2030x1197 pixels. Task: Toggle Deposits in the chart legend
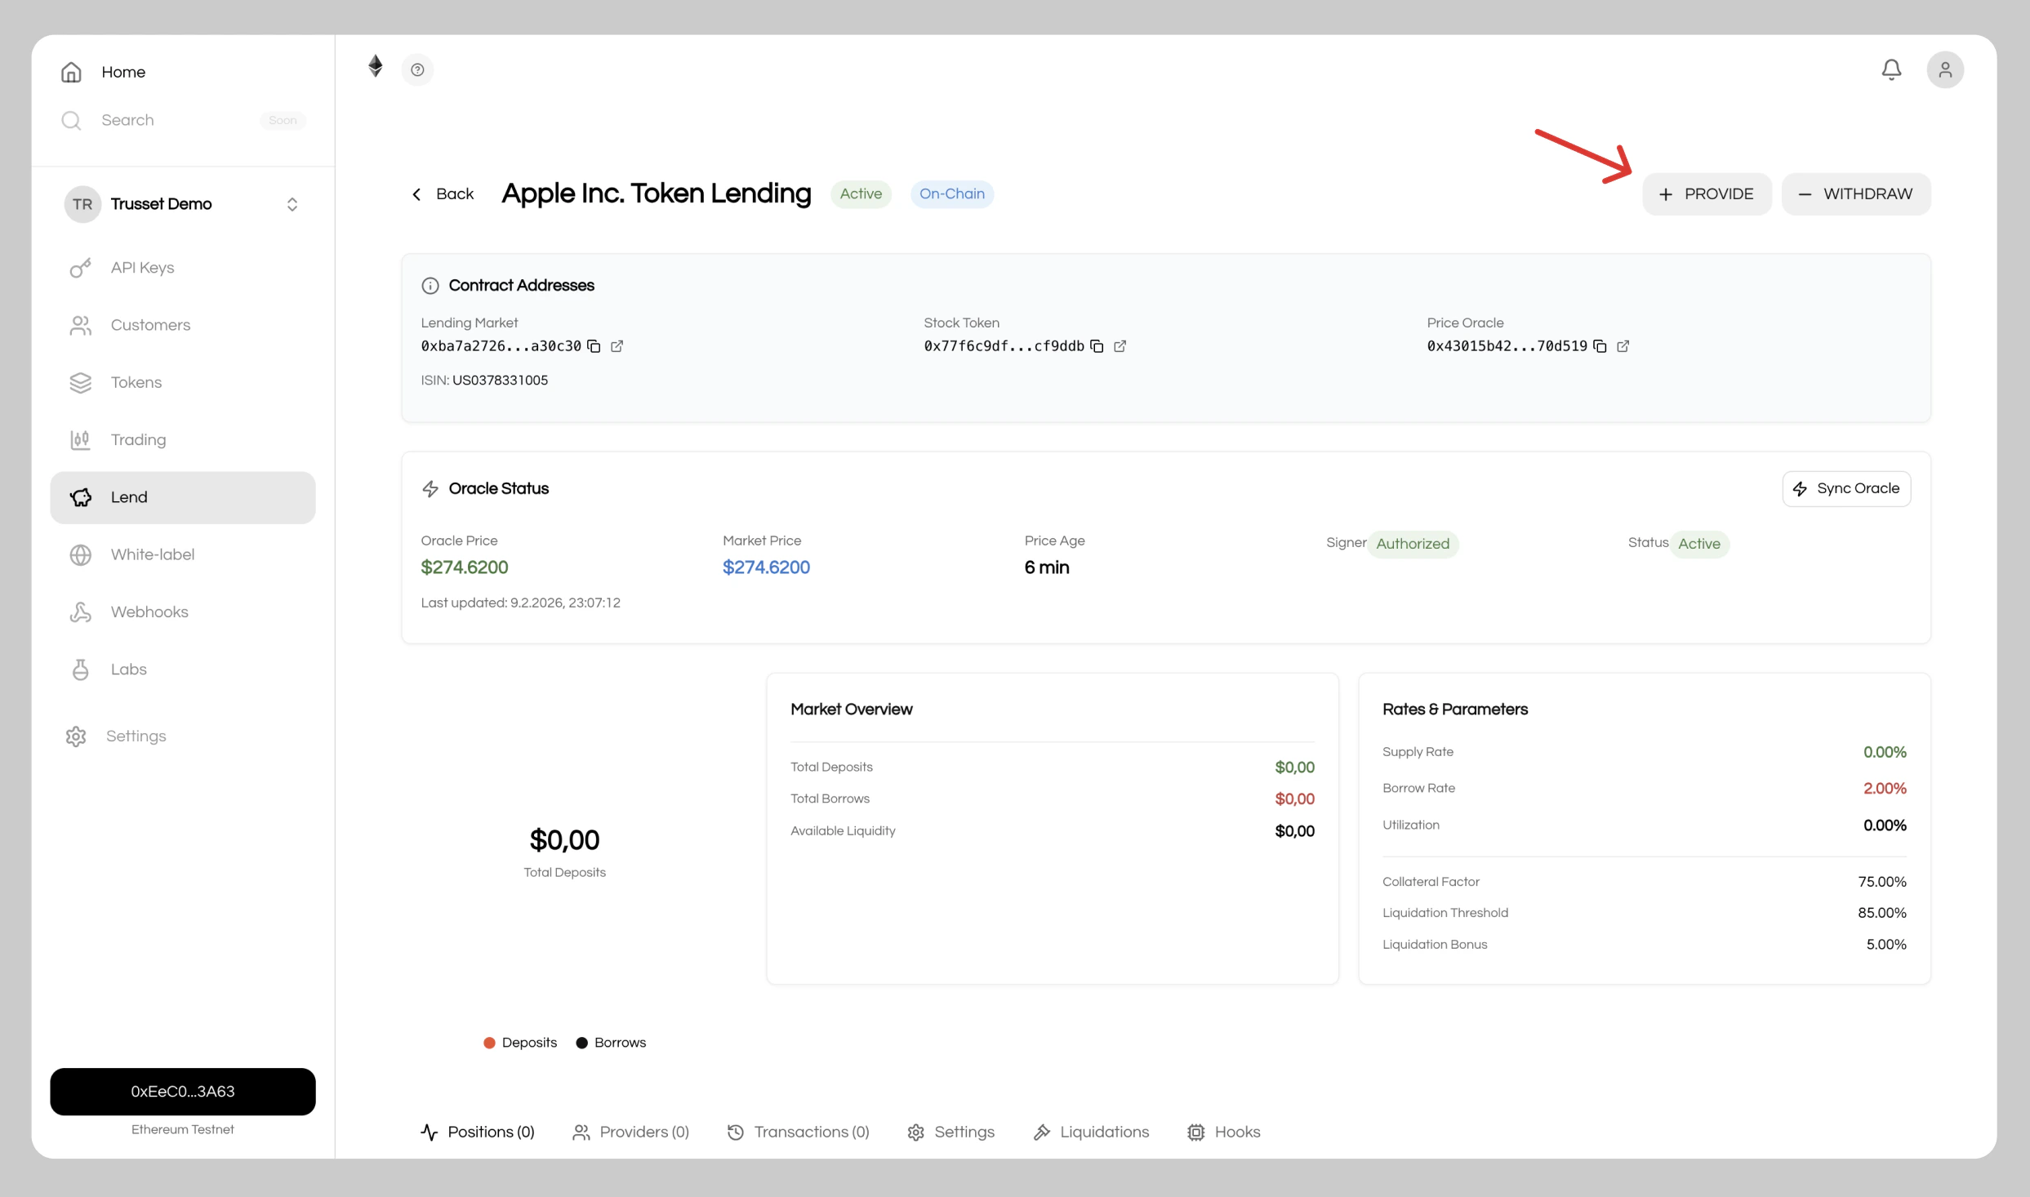click(519, 1042)
